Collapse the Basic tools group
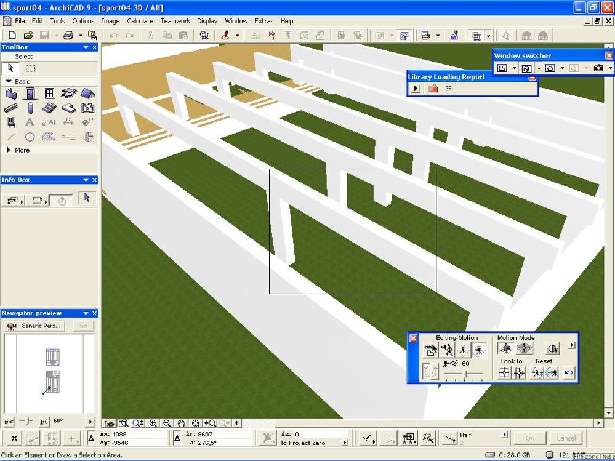The width and height of the screenshot is (615, 461). 8,81
